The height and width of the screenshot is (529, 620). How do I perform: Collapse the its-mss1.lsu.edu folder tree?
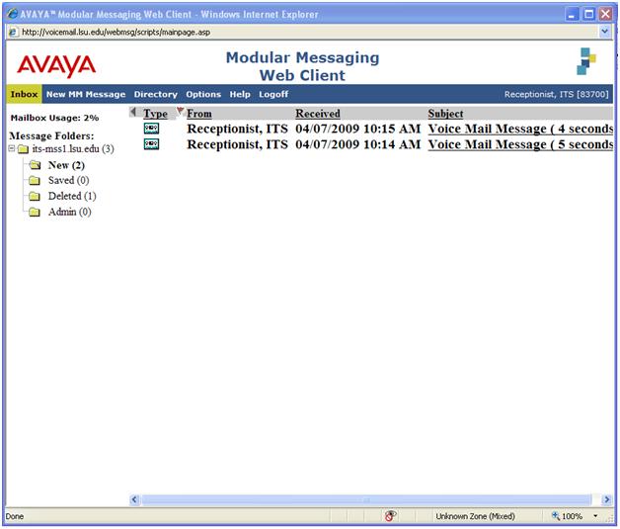click(12, 149)
